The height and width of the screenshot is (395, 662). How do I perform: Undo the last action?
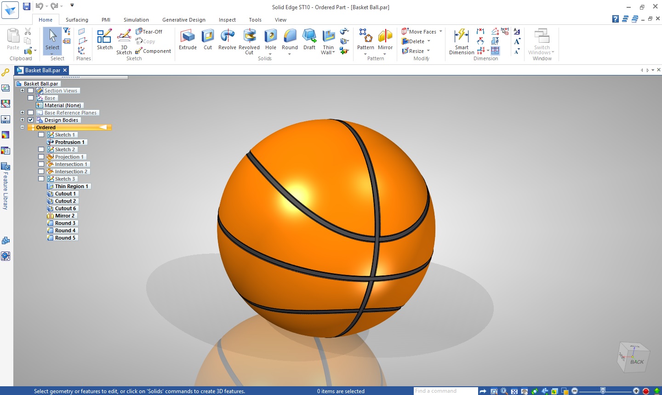coord(40,6)
